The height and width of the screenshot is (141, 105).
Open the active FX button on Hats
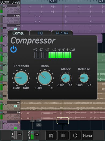[15, 29]
